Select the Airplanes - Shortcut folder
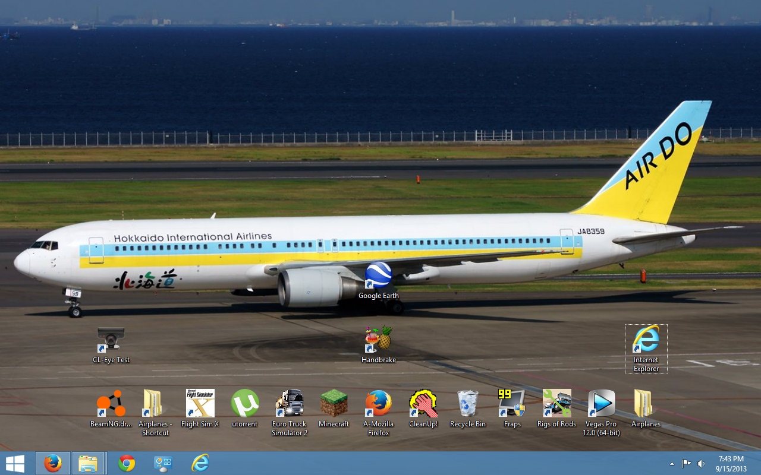 tap(155, 413)
